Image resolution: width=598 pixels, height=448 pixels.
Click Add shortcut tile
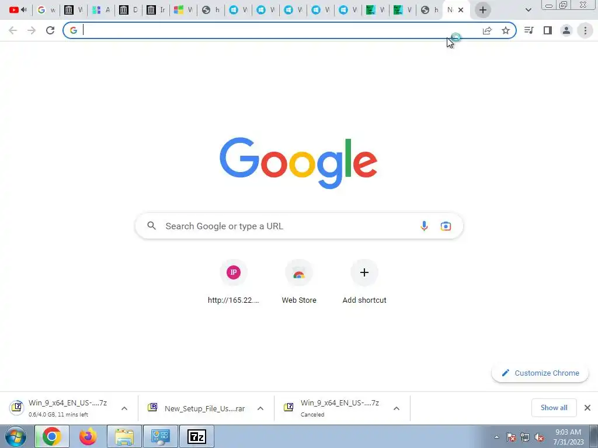pos(364,282)
